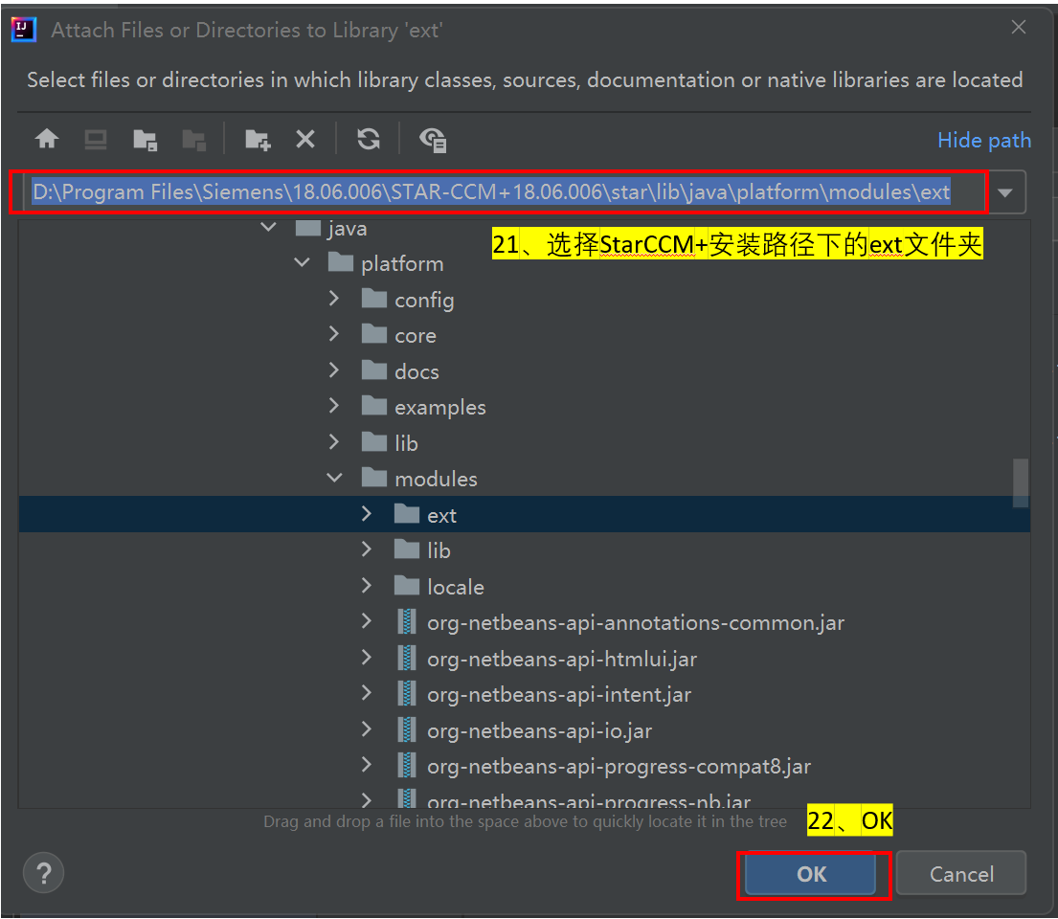Expand org-netbeans-api-htmlui.jar archive
The width and height of the screenshot is (1058, 919).
click(367, 658)
